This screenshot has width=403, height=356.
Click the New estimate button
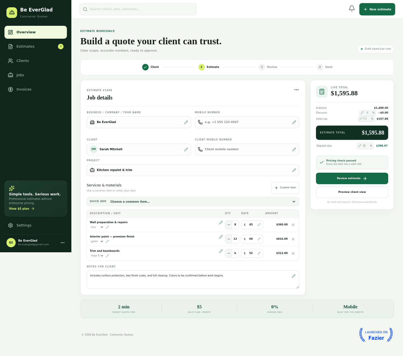coord(377,9)
